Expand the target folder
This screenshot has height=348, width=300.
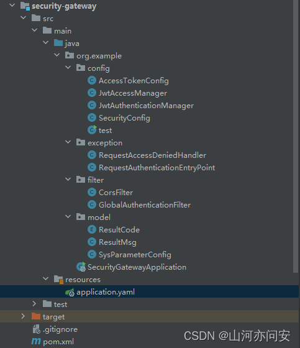pos(23,316)
